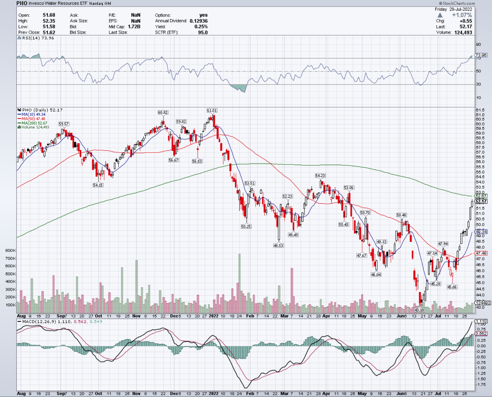Screen dimensions: 492x397
Task: Click the +1.07% percent change
Action: [462, 15]
